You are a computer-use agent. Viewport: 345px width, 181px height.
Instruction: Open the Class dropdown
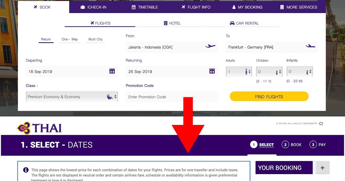(x=72, y=97)
